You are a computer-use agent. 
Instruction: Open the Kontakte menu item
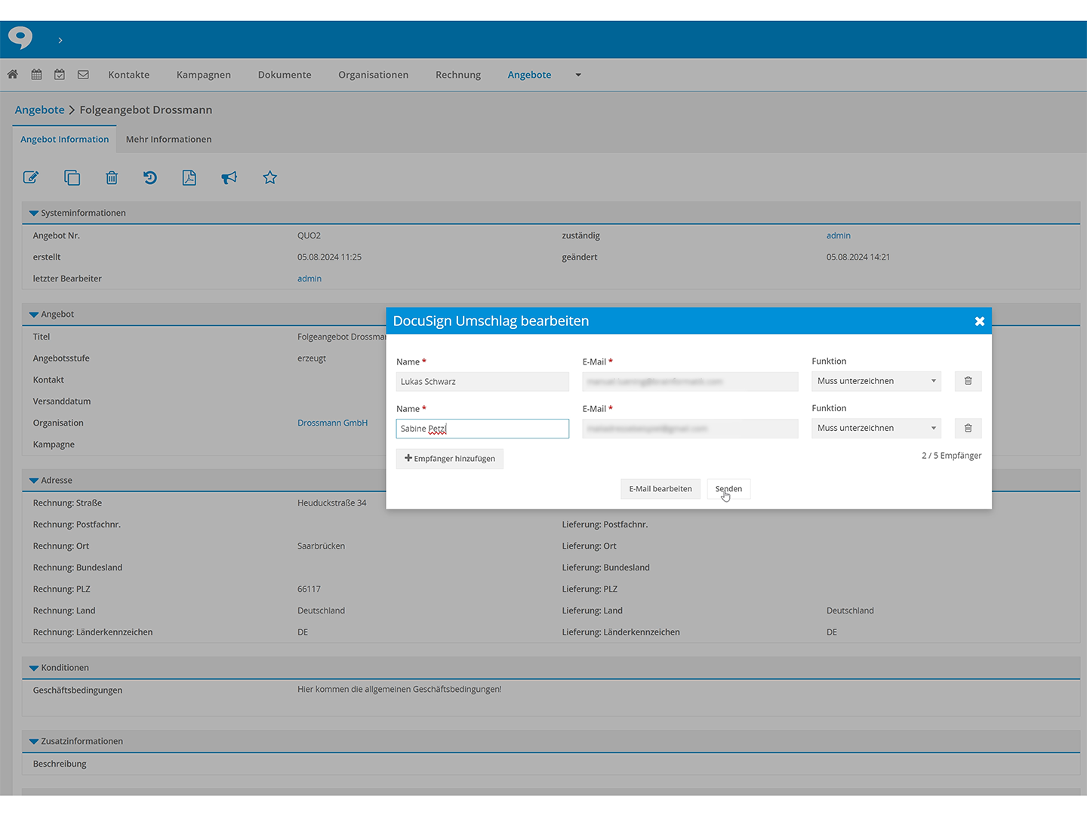[x=128, y=75]
